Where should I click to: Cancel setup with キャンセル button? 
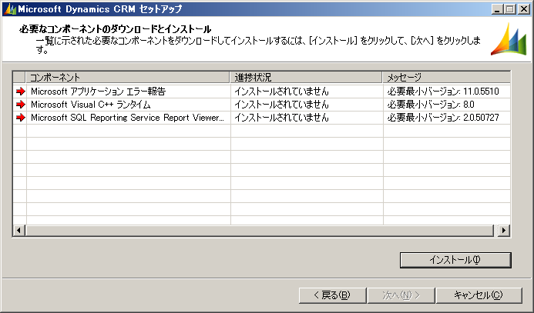click(479, 295)
